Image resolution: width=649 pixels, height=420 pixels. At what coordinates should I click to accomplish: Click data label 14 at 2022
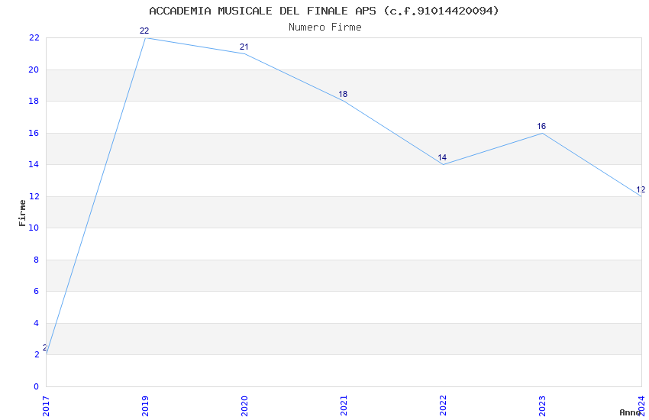click(442, 157)
